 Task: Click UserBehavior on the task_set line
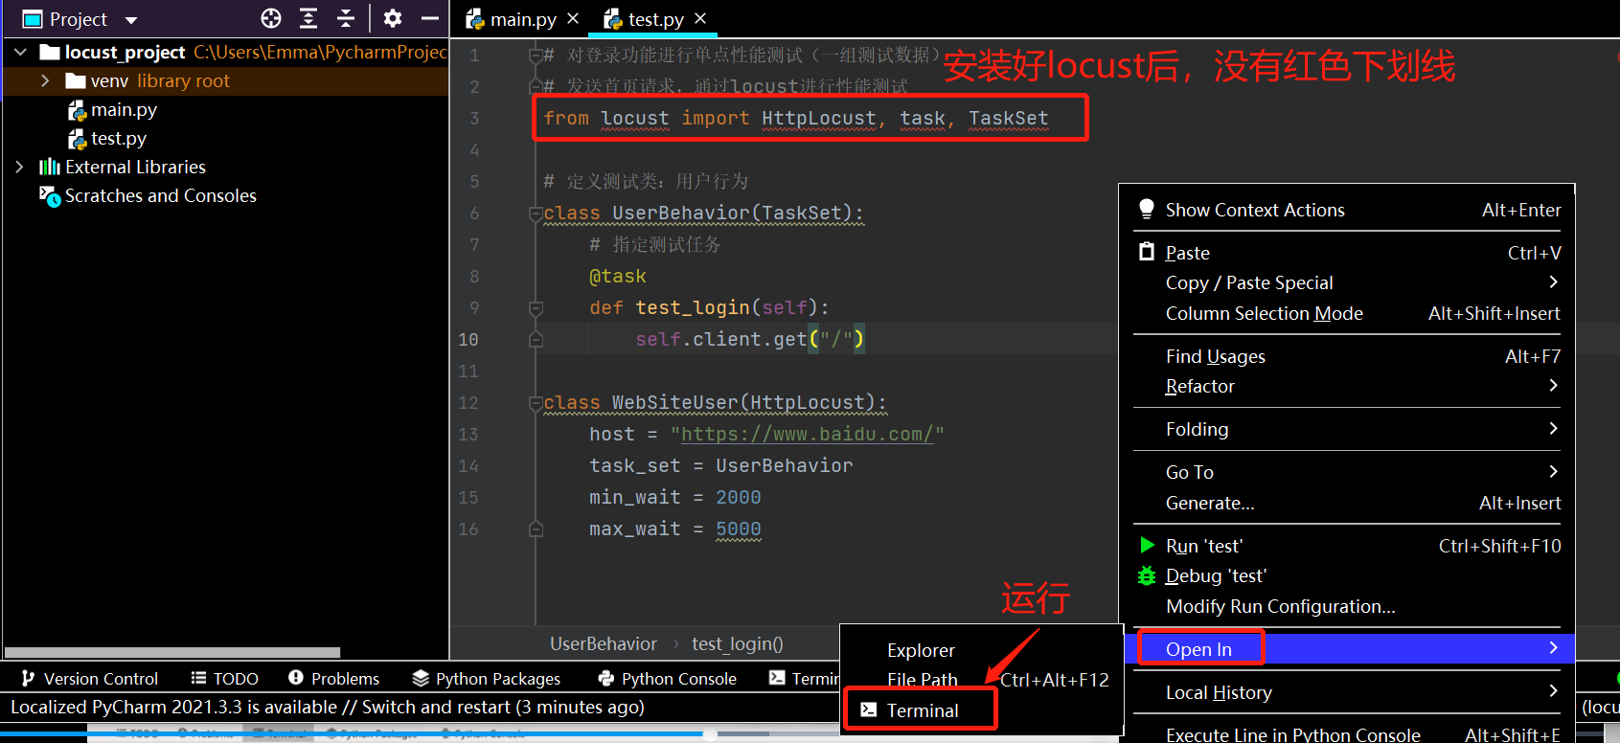[x=785, y=465]
